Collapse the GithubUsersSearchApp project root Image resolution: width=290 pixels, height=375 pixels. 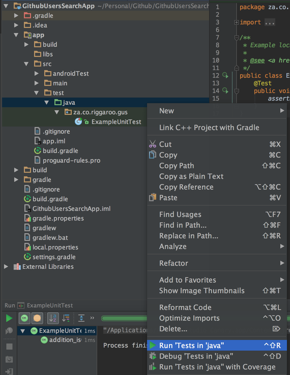(6, 6)
